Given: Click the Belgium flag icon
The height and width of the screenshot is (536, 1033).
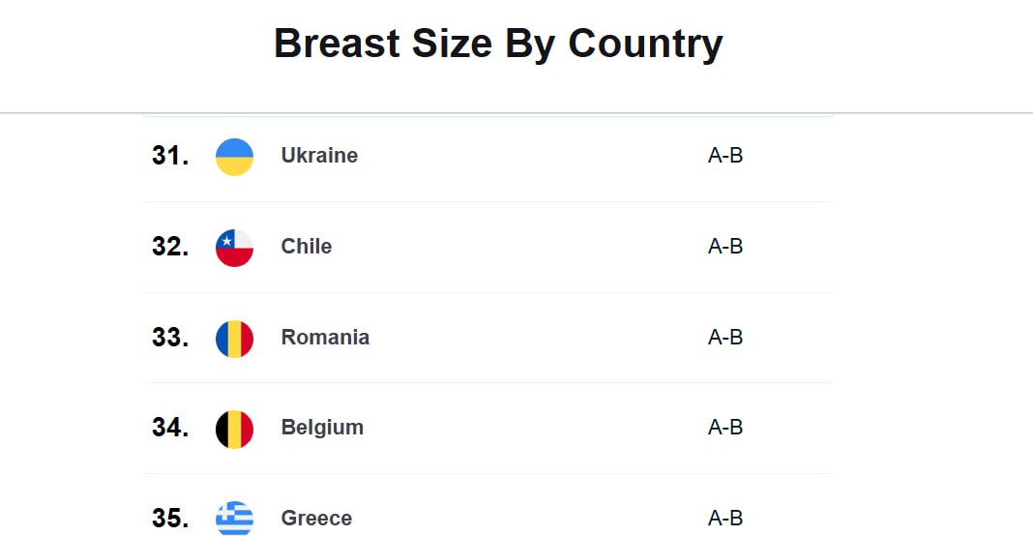Looking at the screenshot, I should click(x=234, y=429).
